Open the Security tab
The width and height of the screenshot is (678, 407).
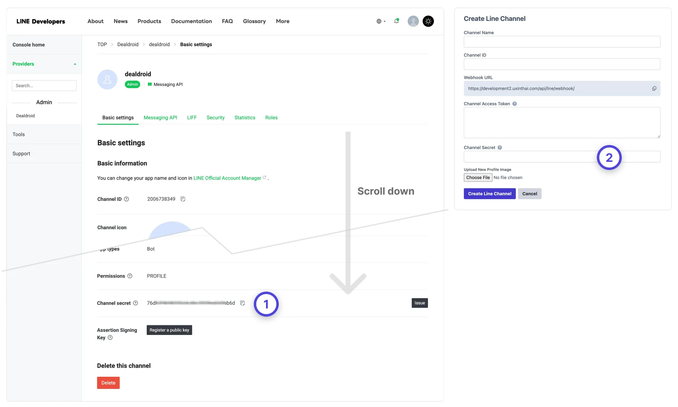pyautogui.click(x=215, y=118)
